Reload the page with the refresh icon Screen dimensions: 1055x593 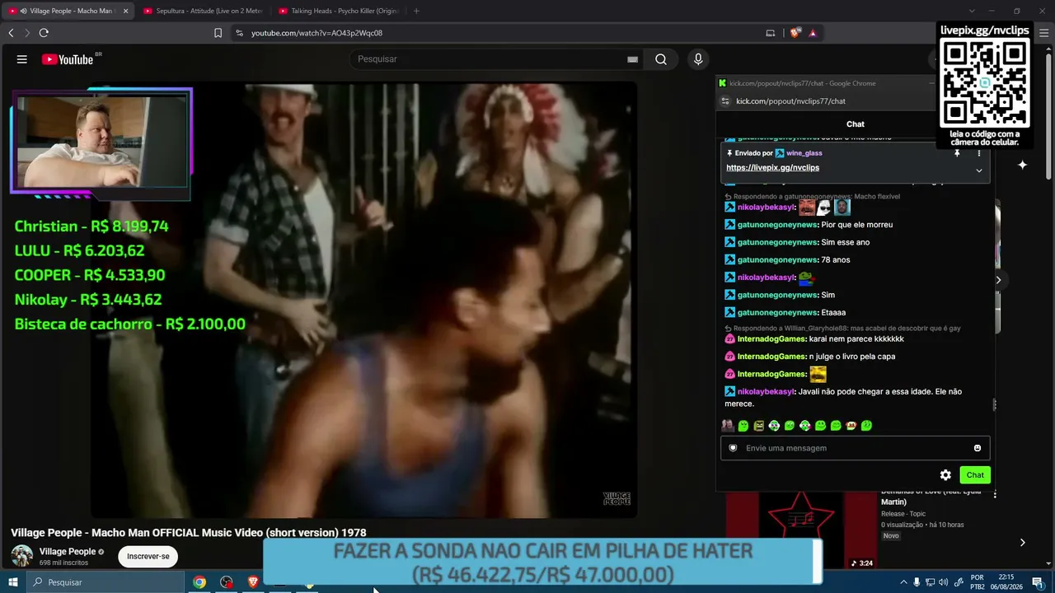click(44, 33)
